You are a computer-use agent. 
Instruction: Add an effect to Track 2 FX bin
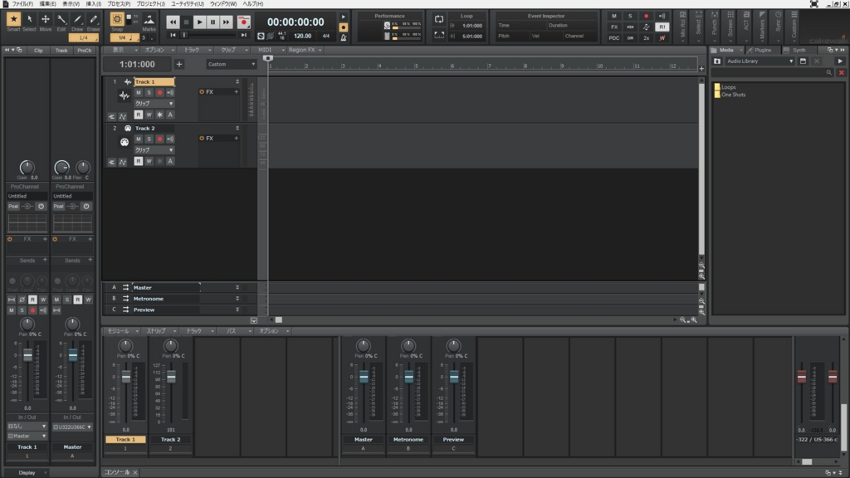[x=236, y=139]
